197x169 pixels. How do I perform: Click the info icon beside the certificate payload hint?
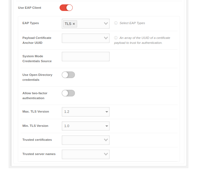(116, 38)
